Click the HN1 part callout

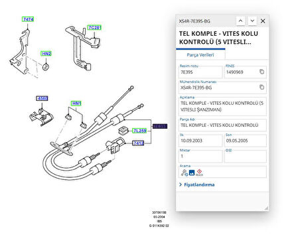(76, 104)
